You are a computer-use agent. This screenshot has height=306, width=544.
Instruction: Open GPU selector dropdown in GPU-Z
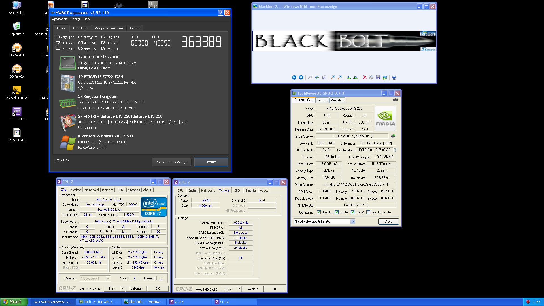coord(352,222)
